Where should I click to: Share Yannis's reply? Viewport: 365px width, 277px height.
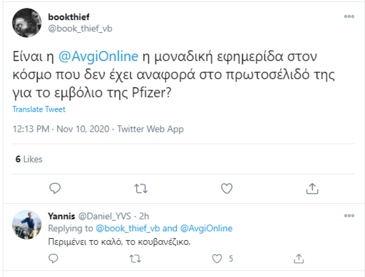298,258
